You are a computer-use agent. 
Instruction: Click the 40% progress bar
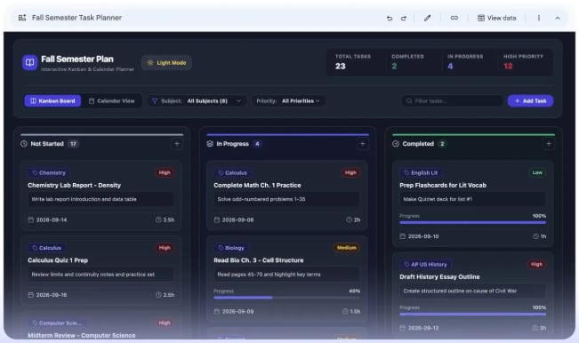coord(287,298)
